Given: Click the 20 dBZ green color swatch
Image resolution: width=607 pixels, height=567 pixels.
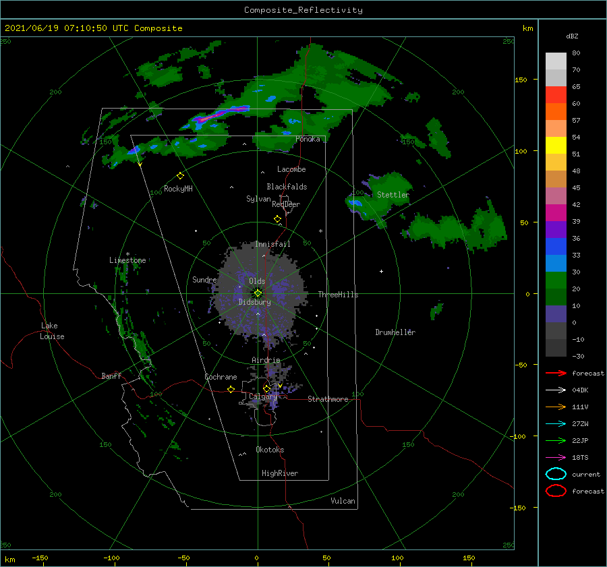Looking at the screenshot, I should [556, 280].
